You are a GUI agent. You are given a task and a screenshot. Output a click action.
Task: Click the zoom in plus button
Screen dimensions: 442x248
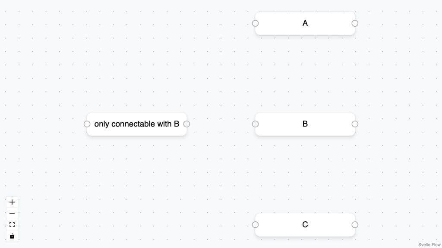click(x=12, y=202)
